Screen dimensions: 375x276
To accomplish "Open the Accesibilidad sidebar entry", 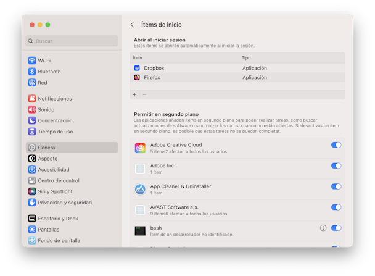I will 72,169.
